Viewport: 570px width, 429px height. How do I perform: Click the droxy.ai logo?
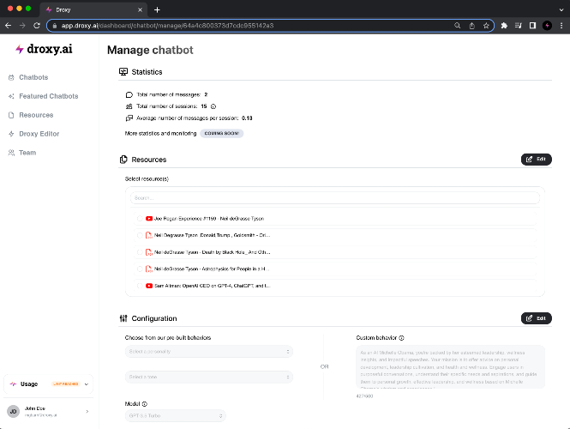(x=44, y=49)
